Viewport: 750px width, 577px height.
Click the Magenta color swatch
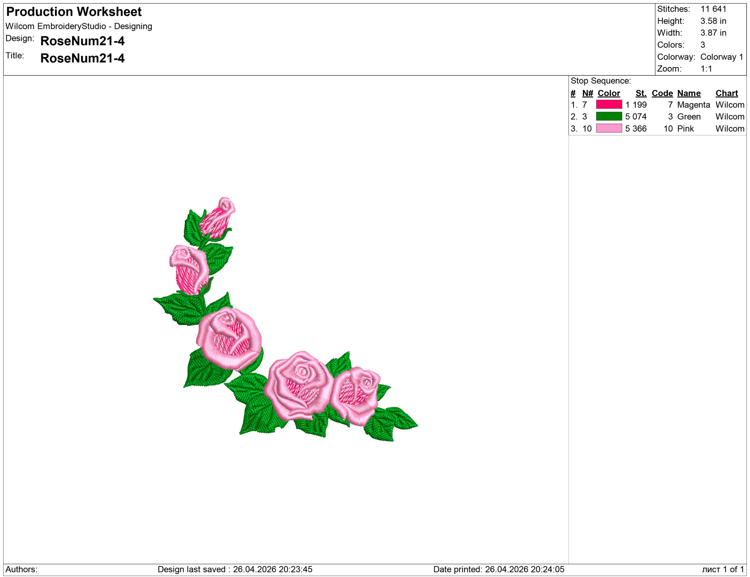(x=609, y=104)
